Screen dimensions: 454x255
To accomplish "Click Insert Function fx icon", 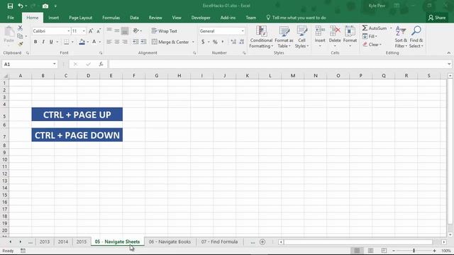I will point(101,64).
